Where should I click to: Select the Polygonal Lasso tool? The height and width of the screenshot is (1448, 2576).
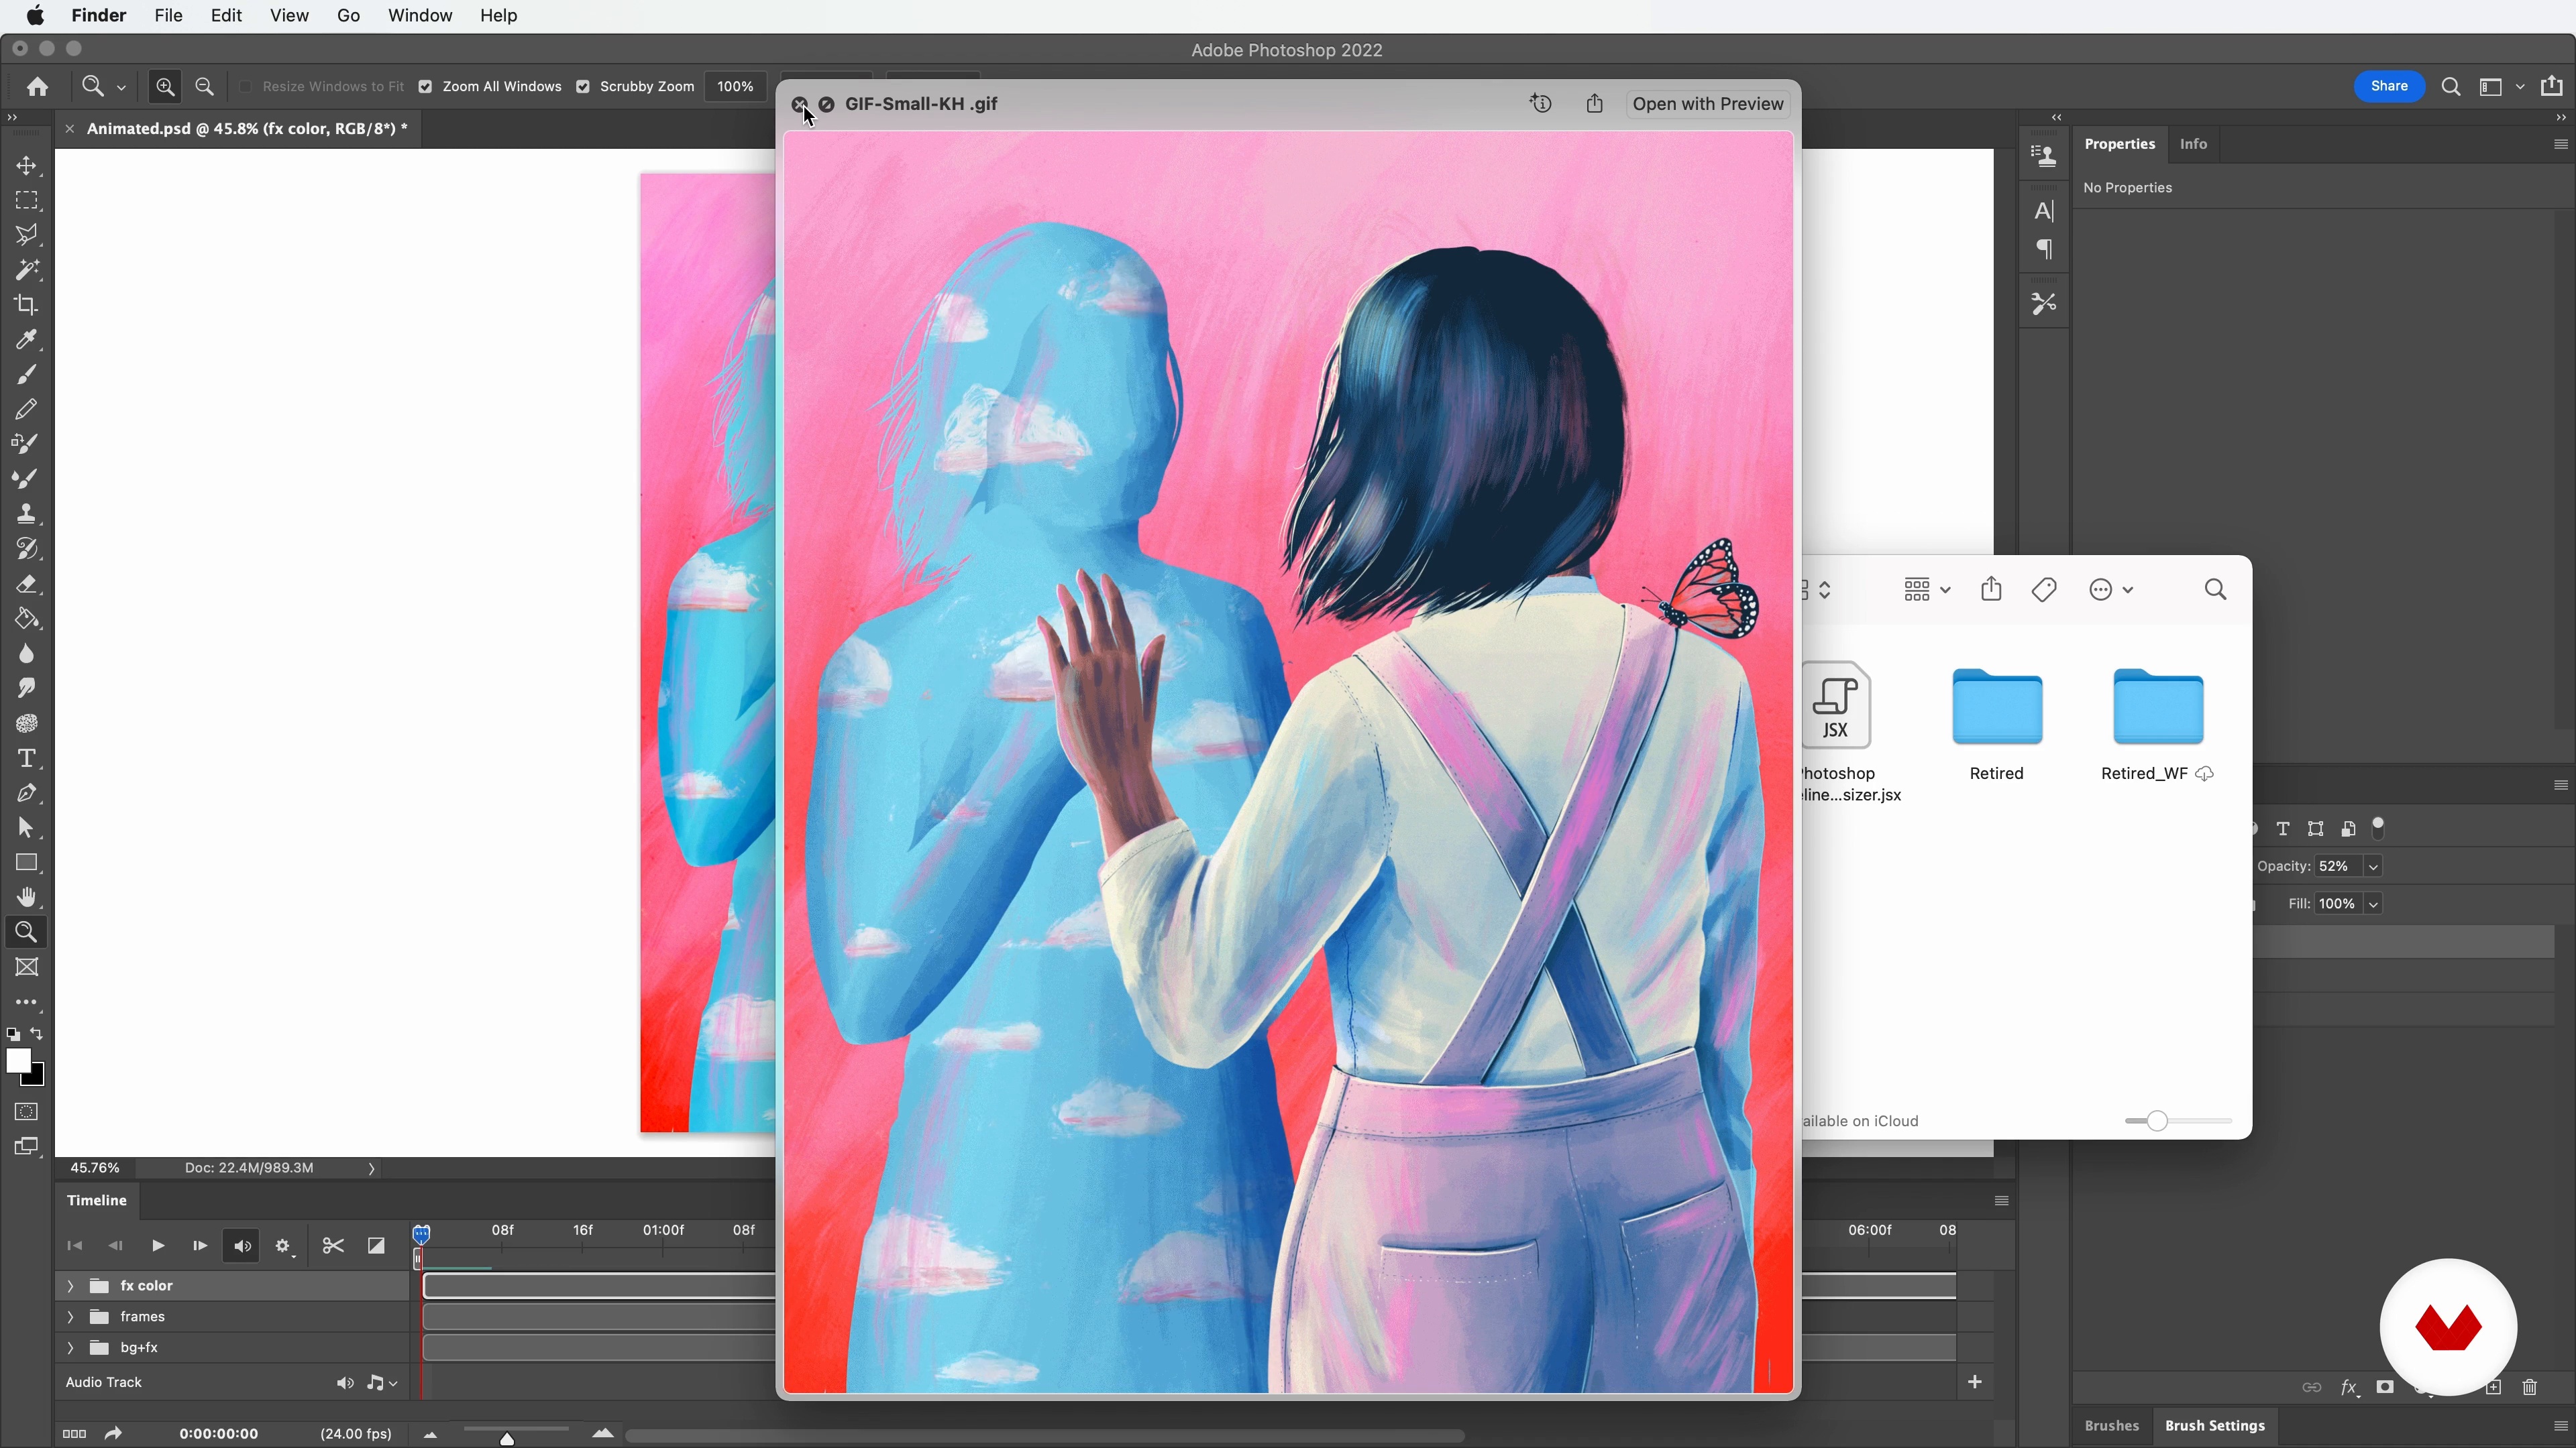coord(27,235)
